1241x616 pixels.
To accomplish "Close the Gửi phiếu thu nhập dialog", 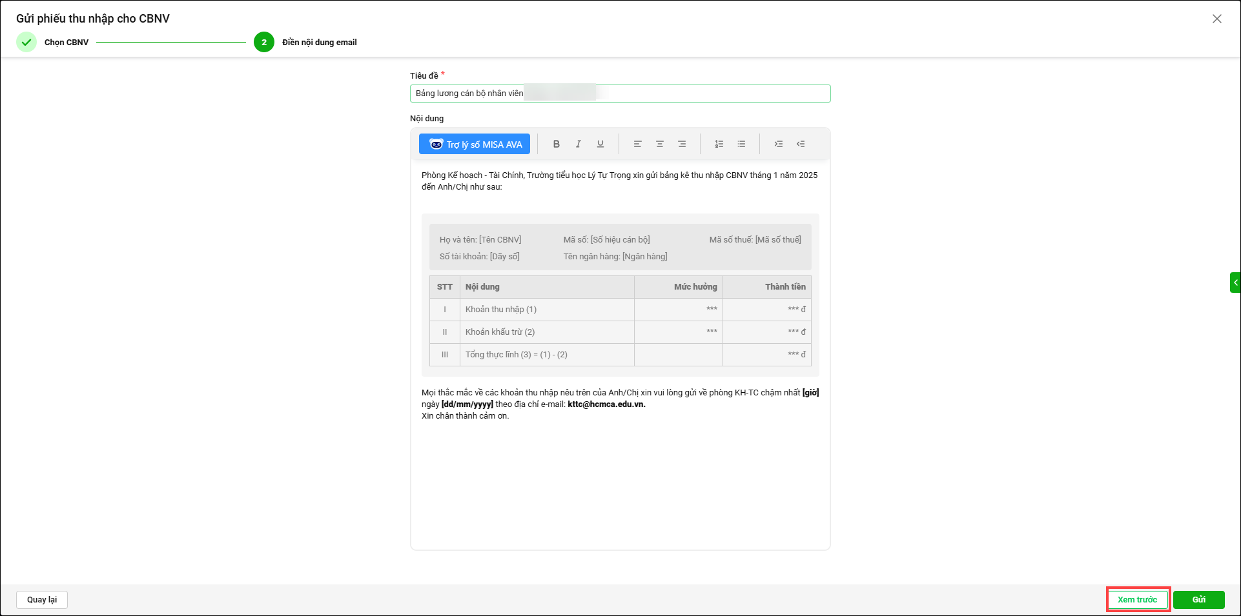I will [1216, 19].
